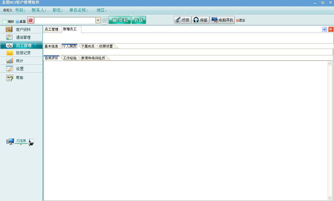Click the 已连接 connection status
Viewport: 334px width, 201px height.
coord(21,141)
